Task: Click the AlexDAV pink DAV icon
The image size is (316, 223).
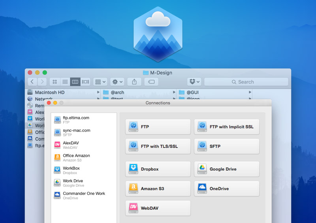Action: (57, 145)
